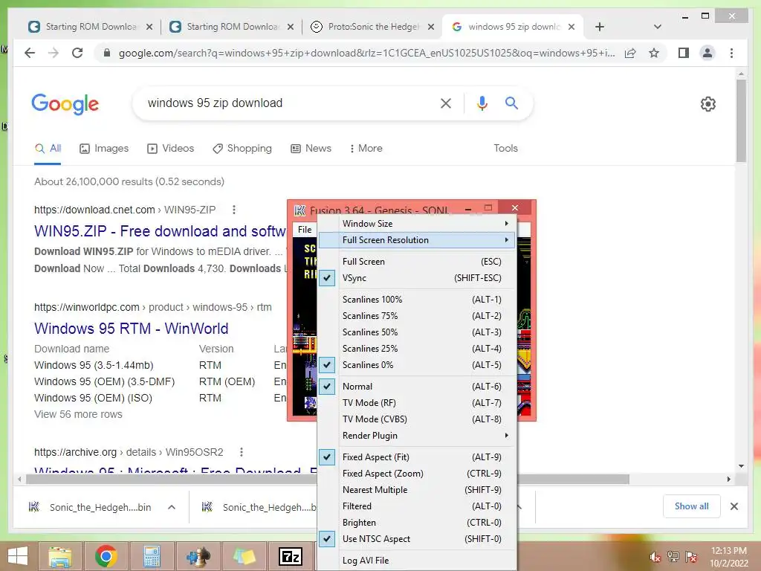Click taskbar clock 12:13 PM
The width and height of the screenshot is (761, 571).
(728, 551)
